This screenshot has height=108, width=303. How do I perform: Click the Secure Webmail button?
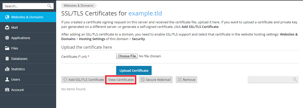pos(156,80)
